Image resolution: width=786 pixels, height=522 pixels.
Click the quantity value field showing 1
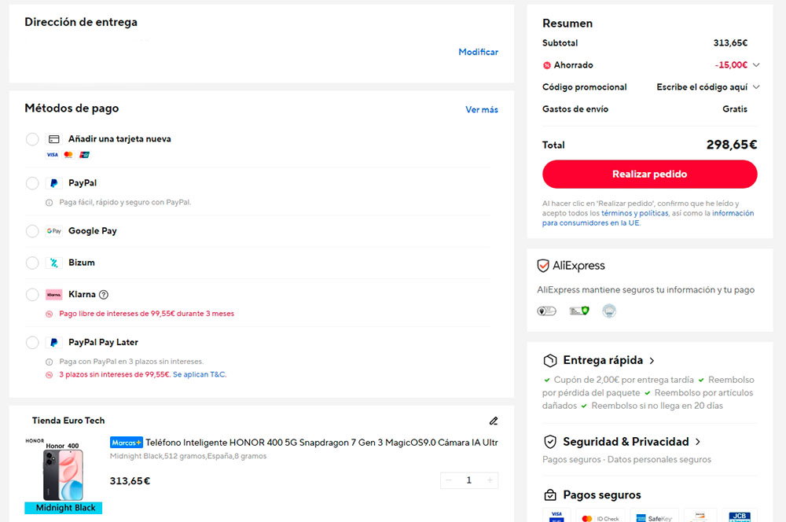[468, 480]
